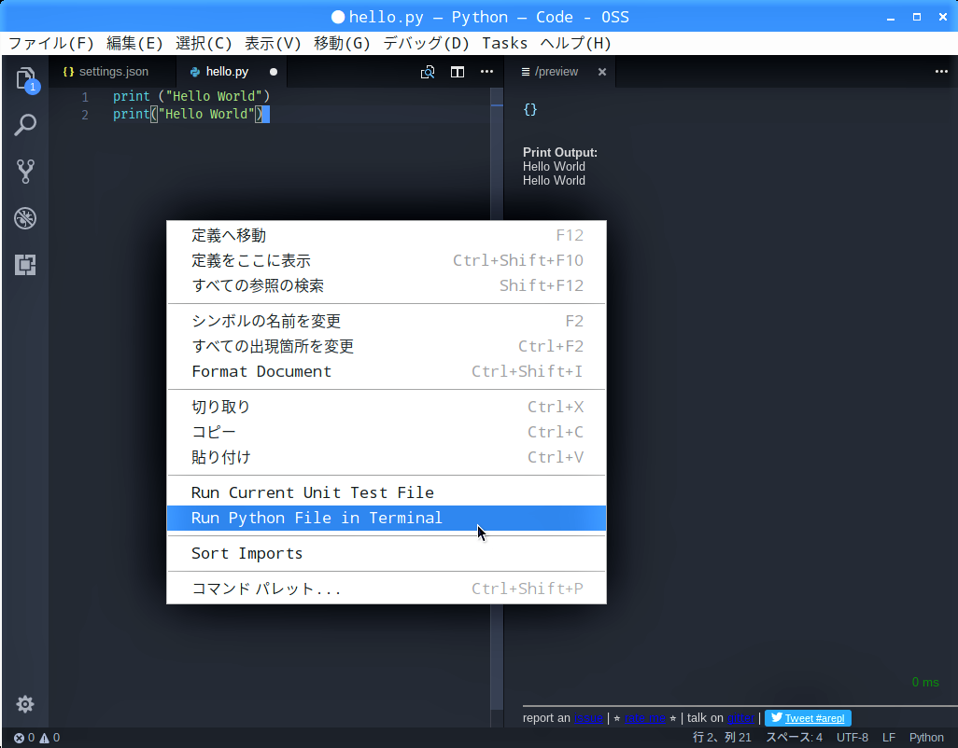Switch to the settings.json tab
Image resolution: width=958 pixels, height=748 pixels.
click(x=112, y=72)
